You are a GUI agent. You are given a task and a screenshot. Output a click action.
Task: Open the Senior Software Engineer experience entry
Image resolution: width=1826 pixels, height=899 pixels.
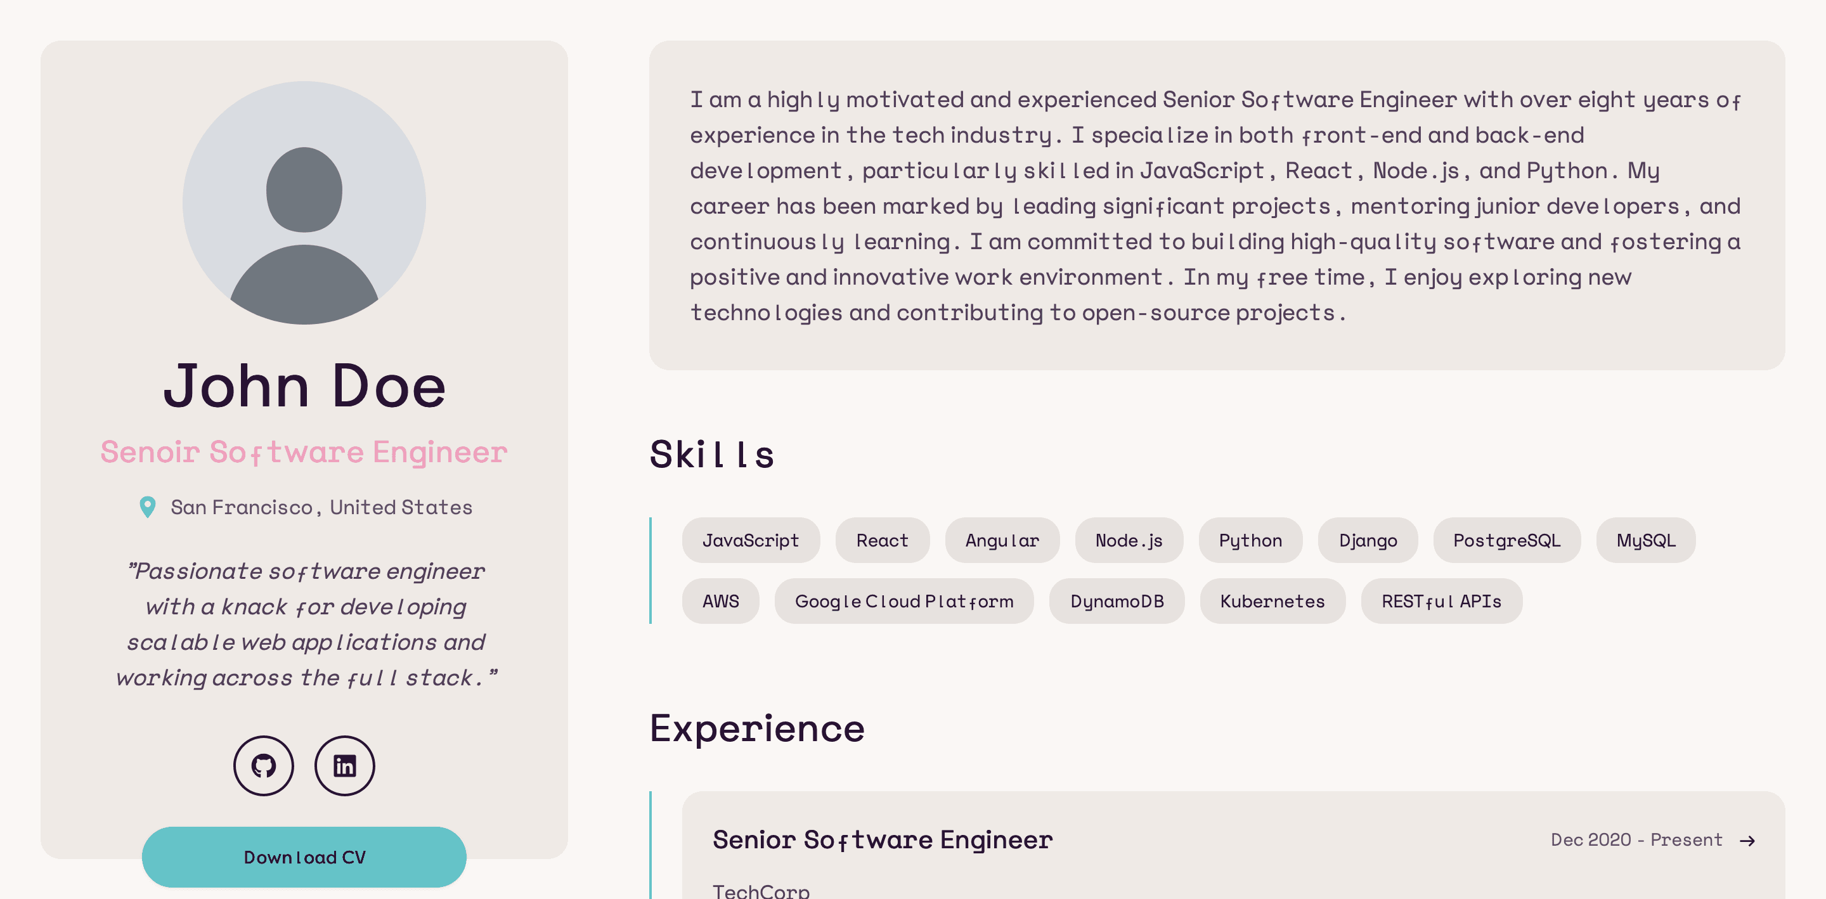click(x=882, y=840)
